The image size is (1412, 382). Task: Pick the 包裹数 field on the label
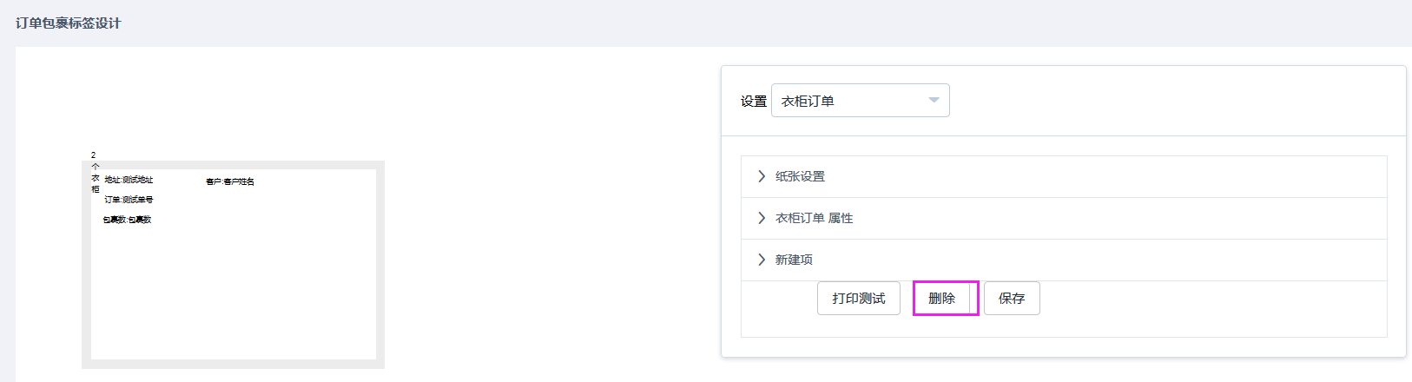click(x=127, y=220)
